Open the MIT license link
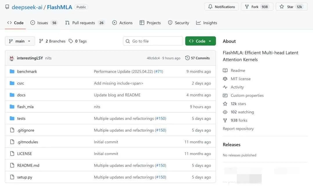 pos(241,79)
